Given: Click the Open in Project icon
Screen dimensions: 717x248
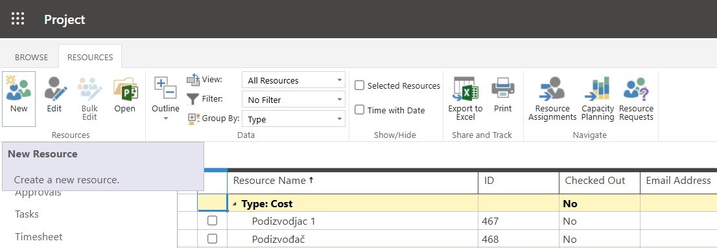Looking at the screenshot, I should pos(125,89).
